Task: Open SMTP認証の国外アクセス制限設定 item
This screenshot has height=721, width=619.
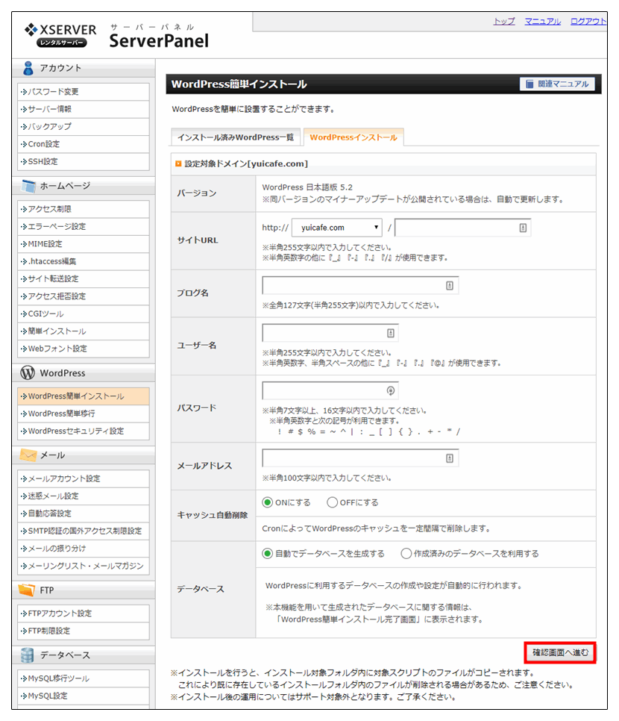Action: point(84,531)
